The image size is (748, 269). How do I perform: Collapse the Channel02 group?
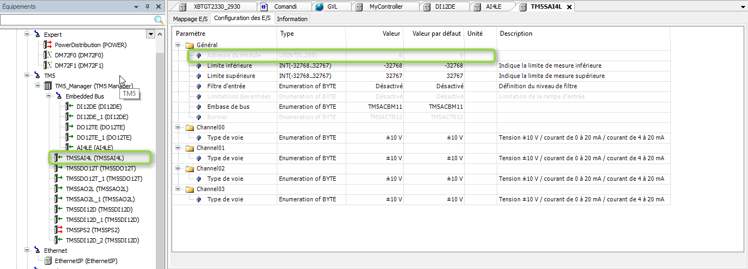pyautogui.click(x=179, y=168)
